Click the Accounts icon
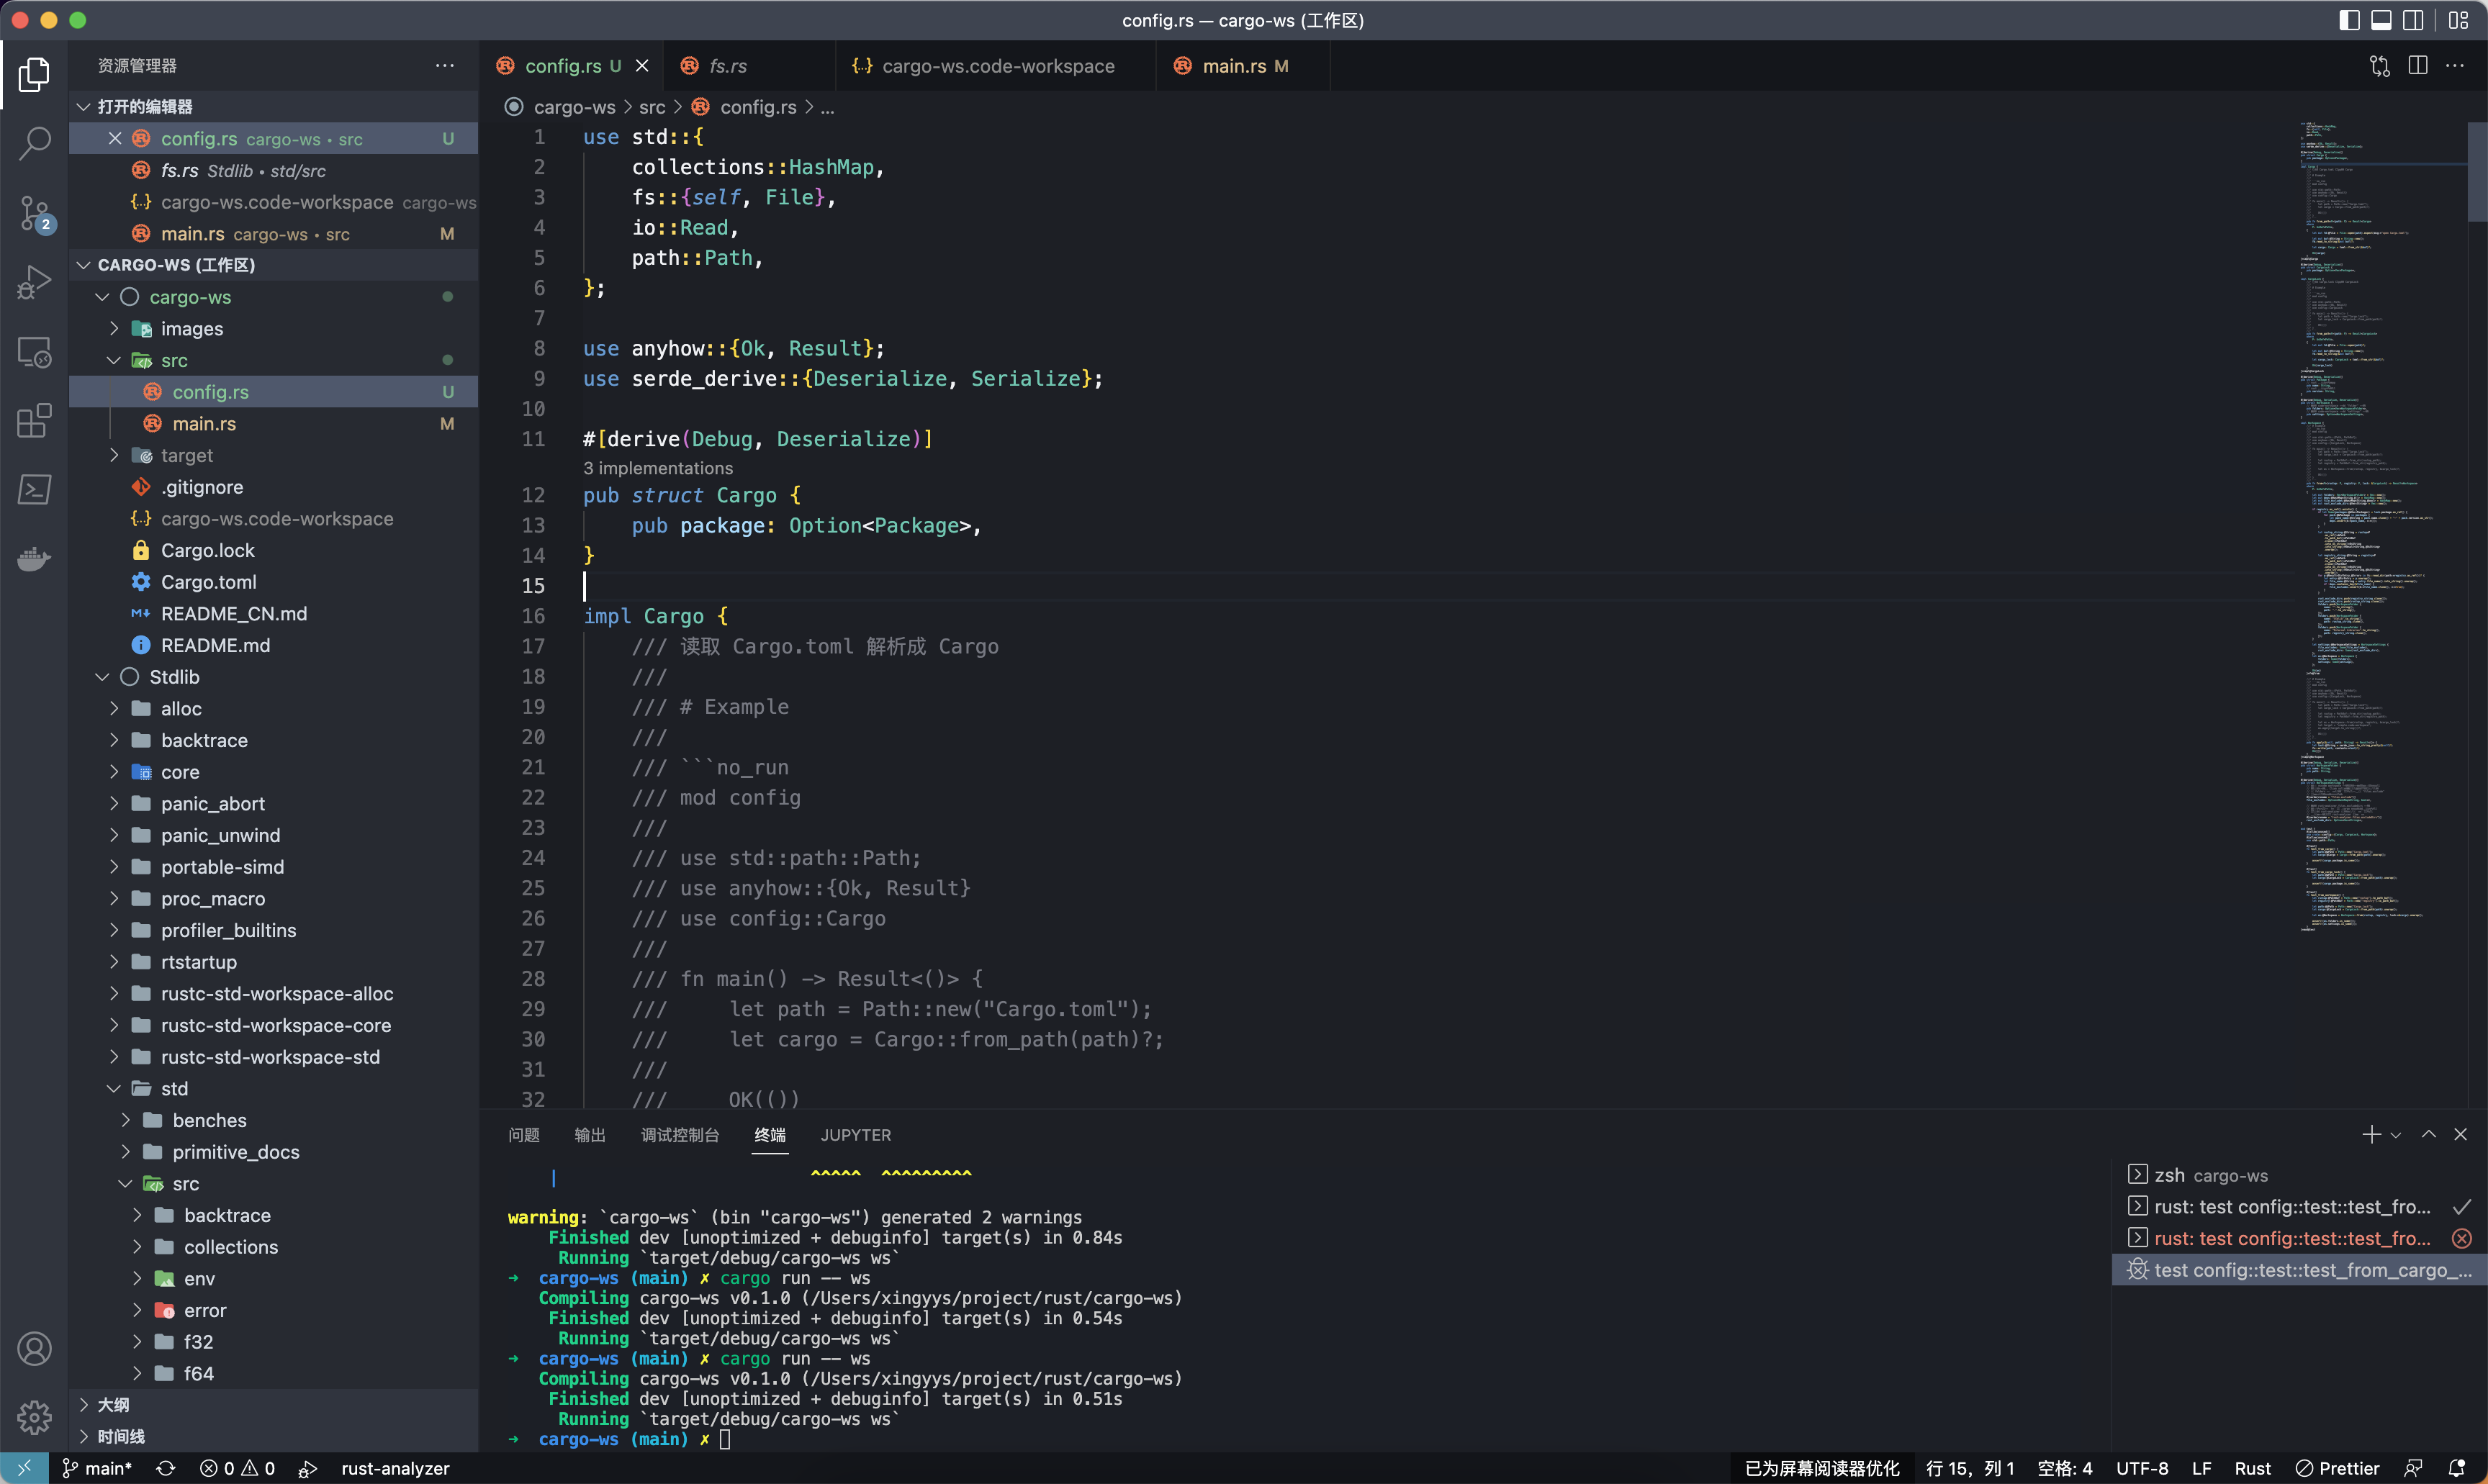The height and width of the screenshot is (1484, 2488). pyautogui.click(x=34, y=1349)
